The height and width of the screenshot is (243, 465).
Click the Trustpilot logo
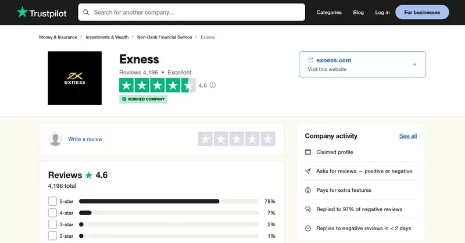click(41, 12)
